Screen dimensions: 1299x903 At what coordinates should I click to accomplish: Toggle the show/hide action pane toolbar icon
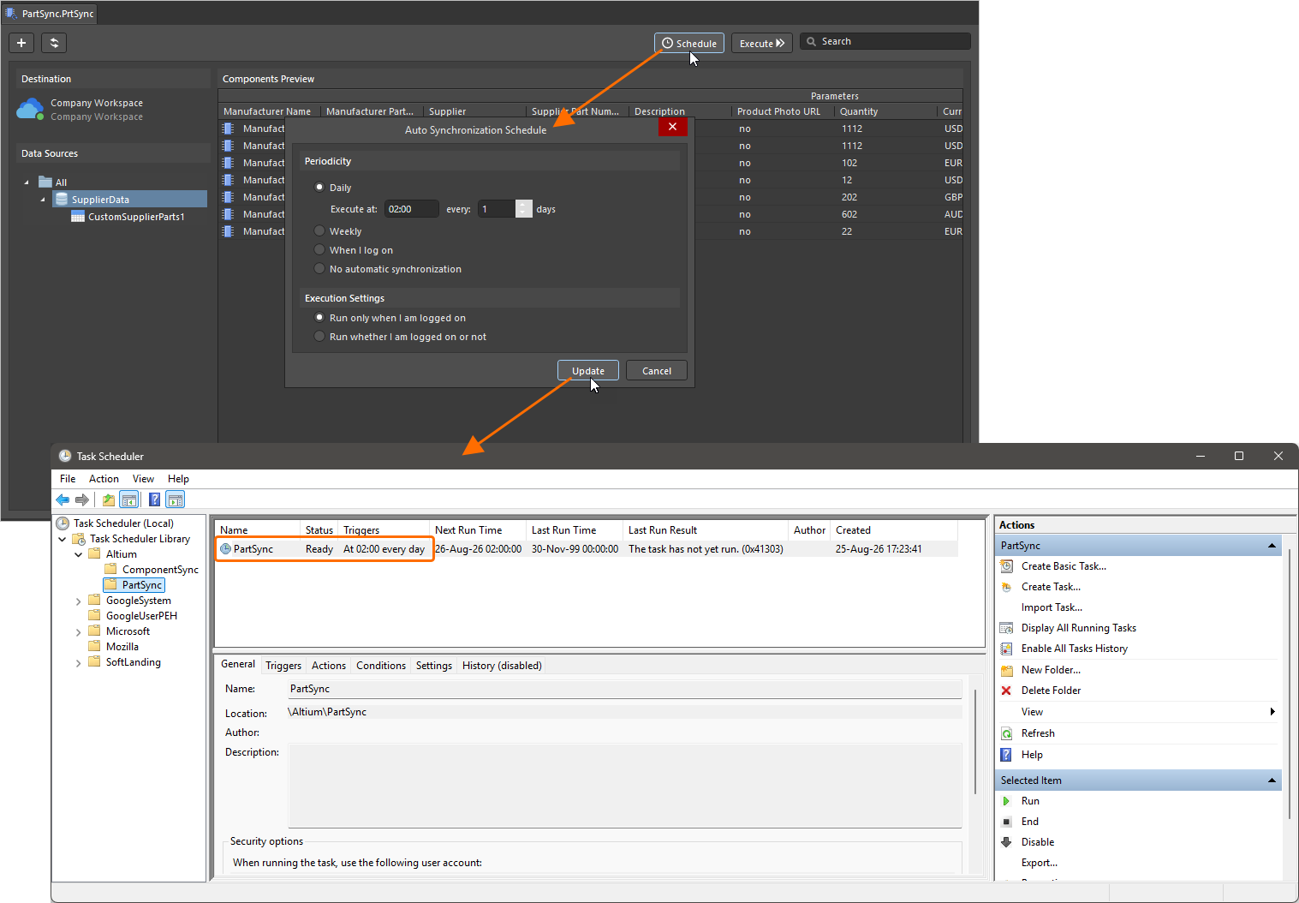pos(176,500)
